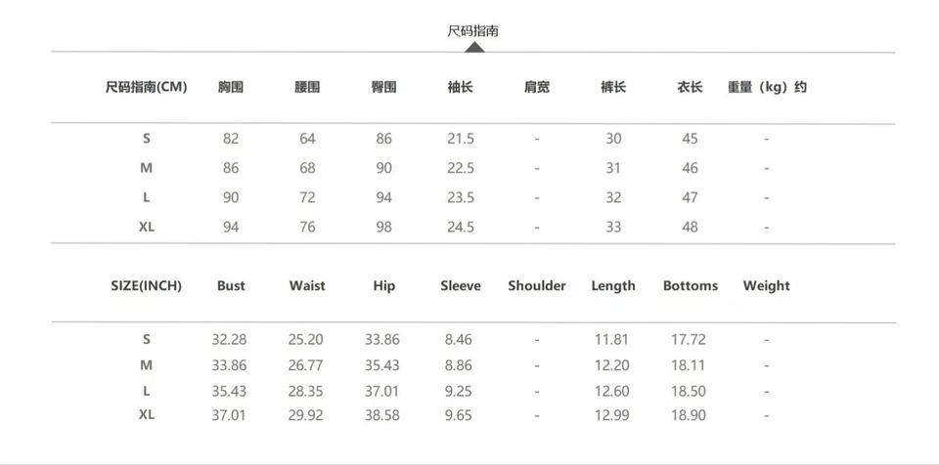Click the 裤长 column header
The image size is (939, 465).
[x=613, y=87]
